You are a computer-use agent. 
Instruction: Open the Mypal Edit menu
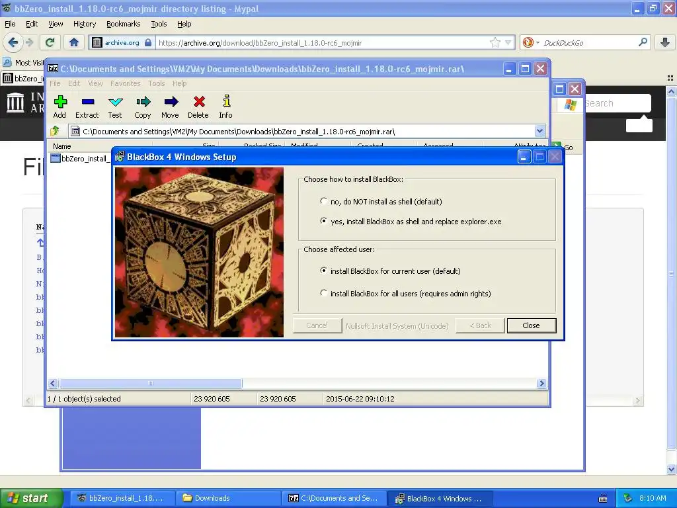click(32, 24)
